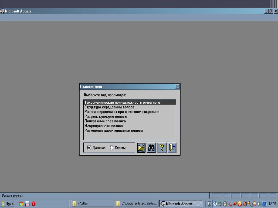Select Размерные характеристики волоса entry
Viewport: 278px width, 208px height.
tap(129, 130)
